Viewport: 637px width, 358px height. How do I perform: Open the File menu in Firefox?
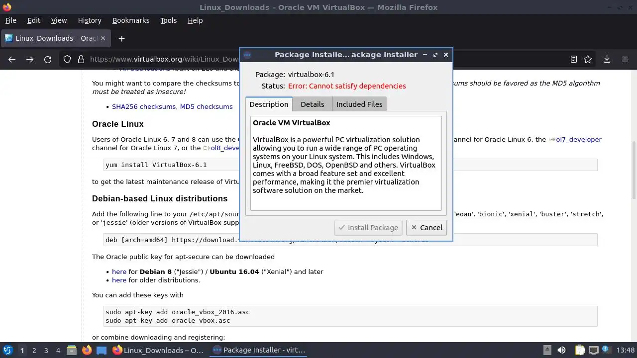click(10, 20)
